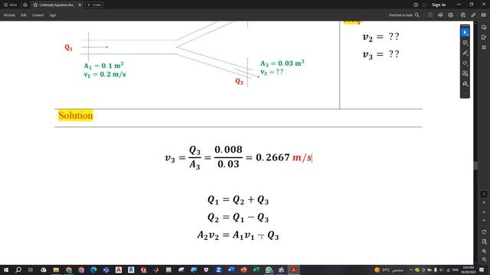Open the taskbar clock and date
Image resolution: width=490 pixels, height=275 pixels.
point(468,270)
